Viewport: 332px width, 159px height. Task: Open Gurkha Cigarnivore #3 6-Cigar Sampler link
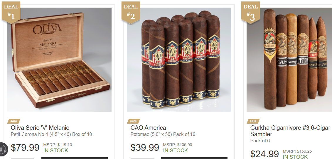(x=290, y=131)
